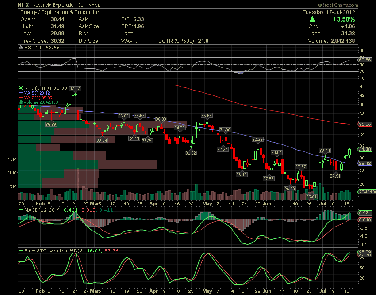Click the 27.87 price label
This screenshot has width=376, height=295.
[300, 166]
